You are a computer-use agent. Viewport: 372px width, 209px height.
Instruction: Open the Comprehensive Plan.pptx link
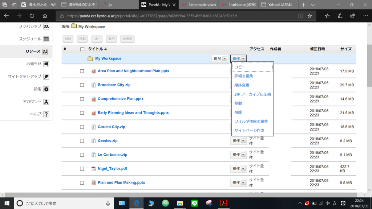coord(121,99)
